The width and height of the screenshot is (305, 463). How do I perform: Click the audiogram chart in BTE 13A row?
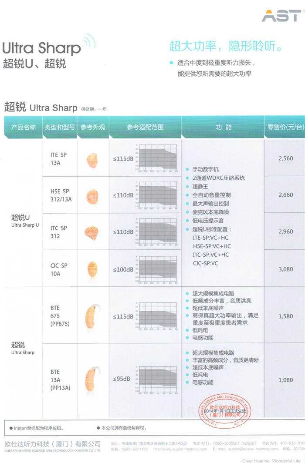[x=157, y=379]
